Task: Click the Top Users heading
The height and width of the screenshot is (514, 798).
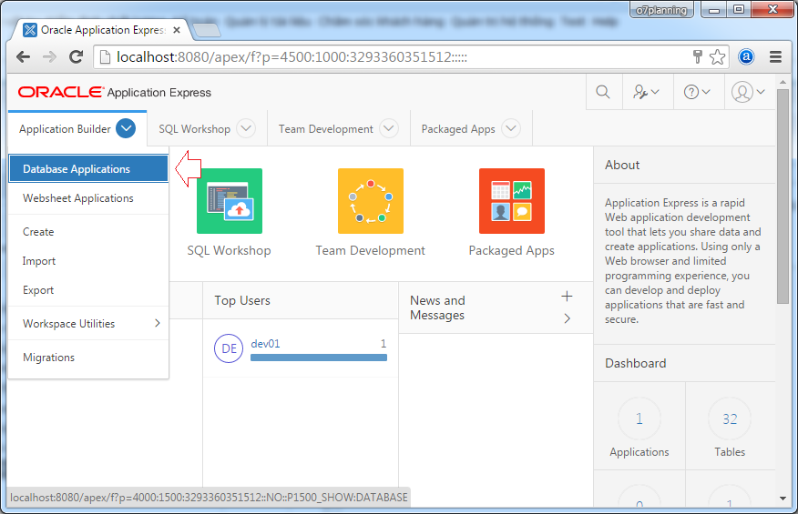Action: 242,300
